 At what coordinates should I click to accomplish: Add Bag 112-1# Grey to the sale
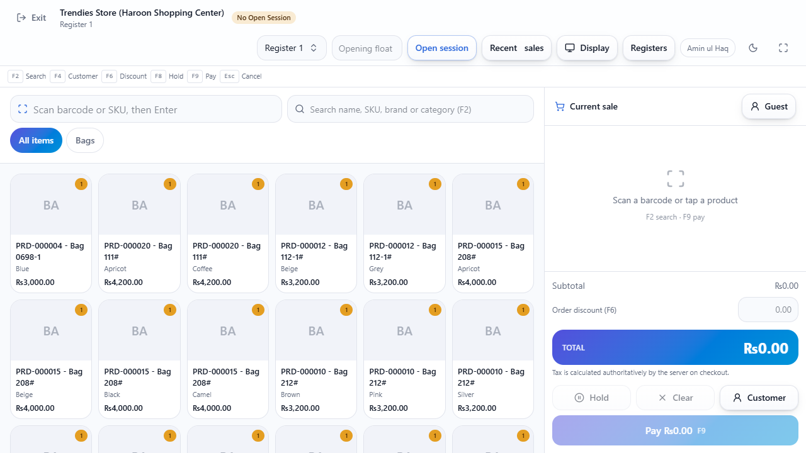pyautogui.click(x=404, y=233)
